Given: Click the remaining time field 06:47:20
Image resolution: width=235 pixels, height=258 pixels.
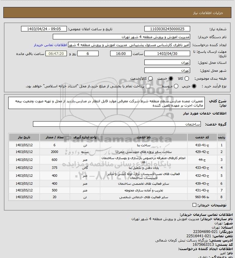Looking at the screenshot, I should [56, 54].
